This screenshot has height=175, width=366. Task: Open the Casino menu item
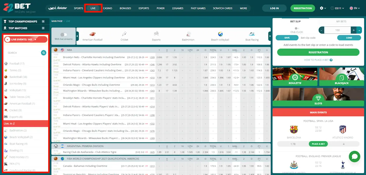point(108,8)
